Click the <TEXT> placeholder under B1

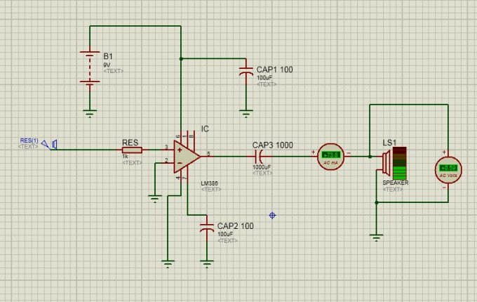point(114,71)
